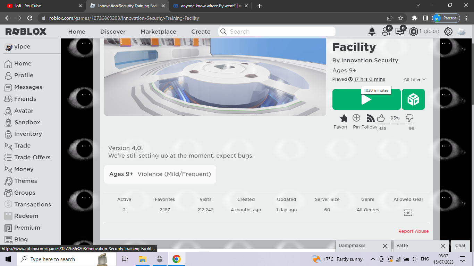The image size is (474, 266).
Task: Close the Vatte chat window
Action: pos(442,246)
